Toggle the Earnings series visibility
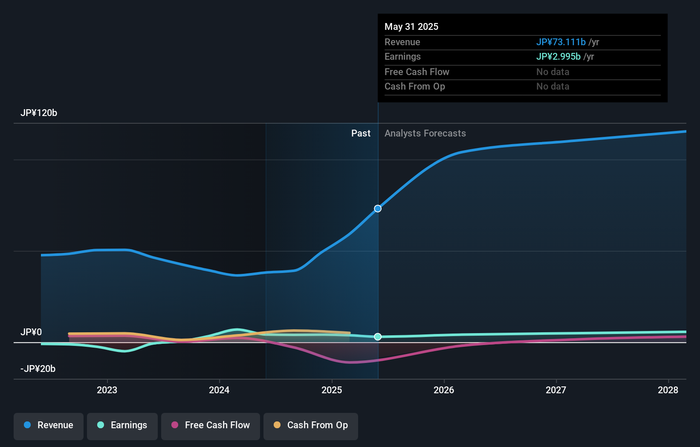 122,425
